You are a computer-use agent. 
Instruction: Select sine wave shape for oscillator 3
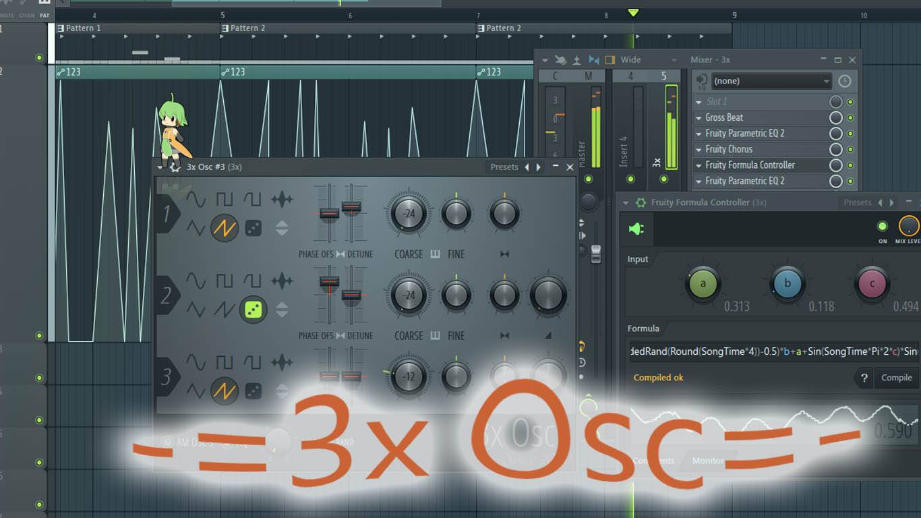[196, 362]
